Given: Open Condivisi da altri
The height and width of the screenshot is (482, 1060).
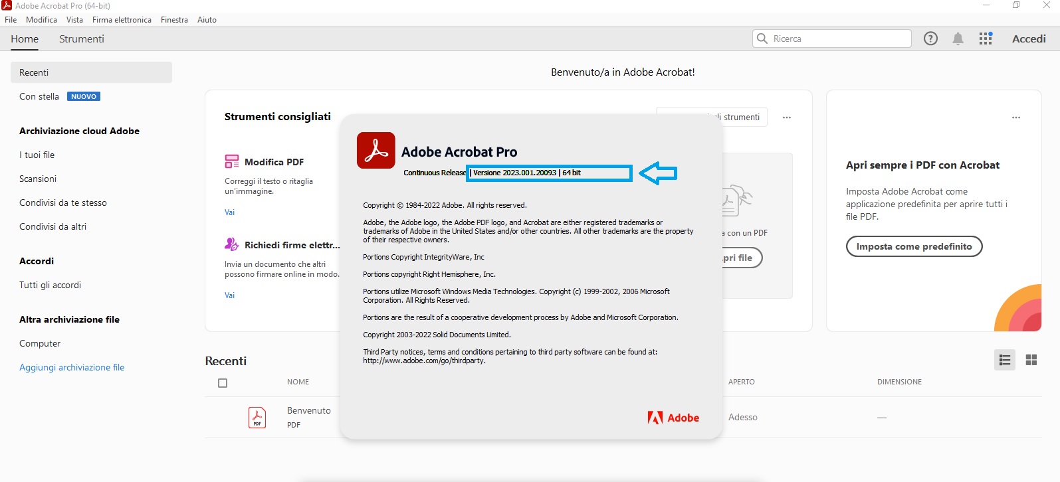Looking at the screenshot, I should click(53, 226).
